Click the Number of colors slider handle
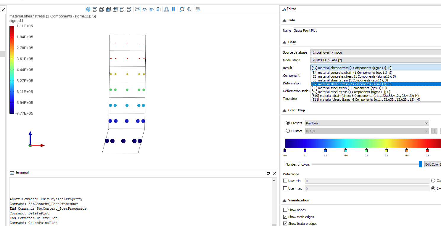This screenshot has width=441, height=226. [421, 164]
